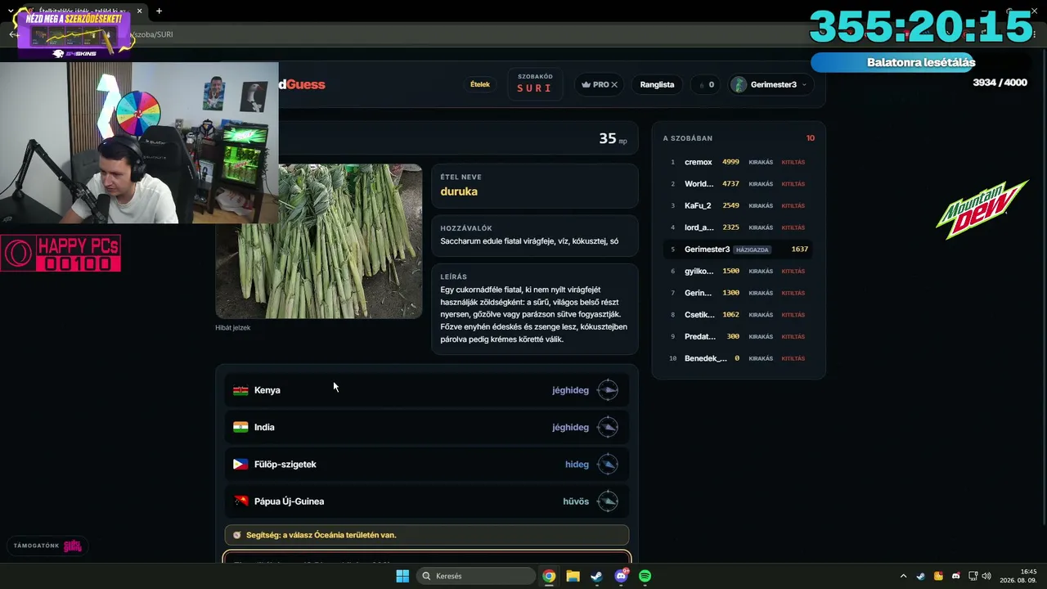Open the Ételek category
The height and width of the screenshot is (589, 1047).
480,84
